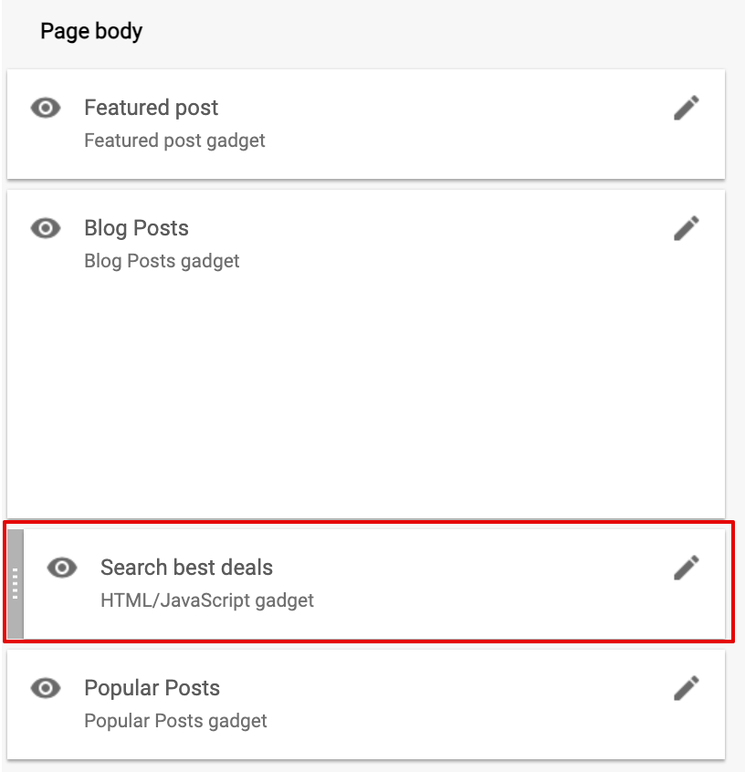Open the Blog Posts title text
The image size is (745, 772).
pos(136,228)
